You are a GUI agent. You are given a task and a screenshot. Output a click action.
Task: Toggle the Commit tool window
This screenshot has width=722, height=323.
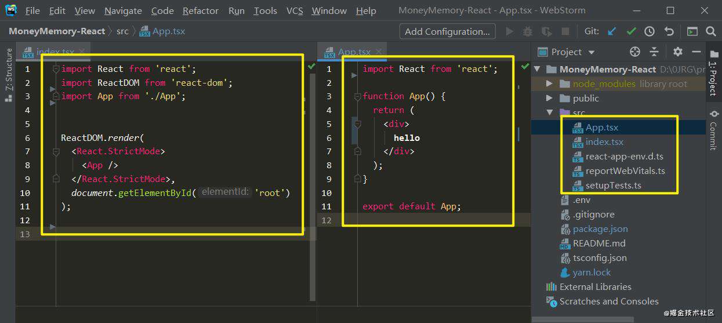(x=713, y=129)
